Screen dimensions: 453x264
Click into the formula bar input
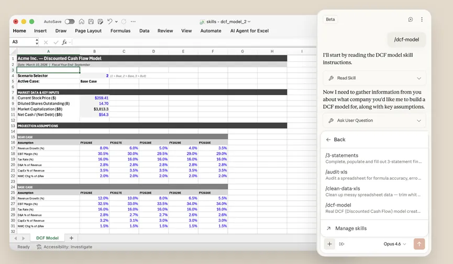[x=194, y=42]
